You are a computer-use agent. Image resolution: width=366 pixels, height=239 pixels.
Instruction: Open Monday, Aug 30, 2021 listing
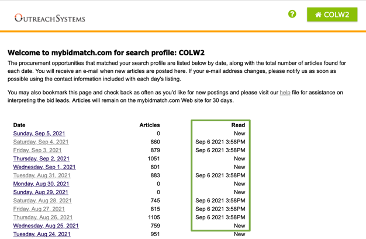41,184
